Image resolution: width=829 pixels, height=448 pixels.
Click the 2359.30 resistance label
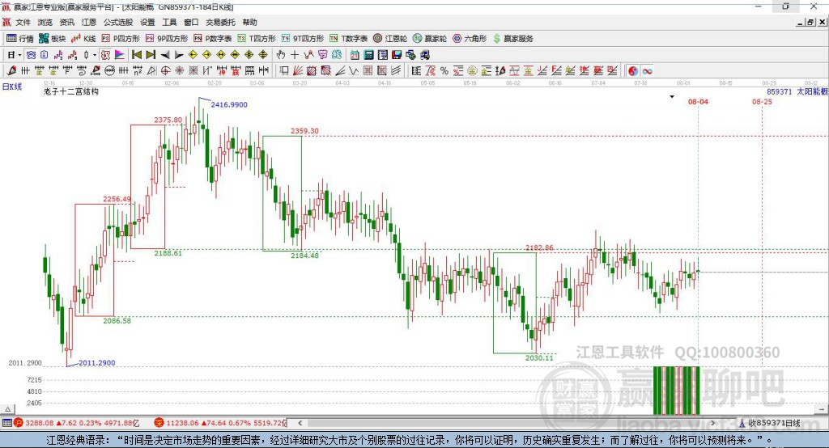click(304, 131)
